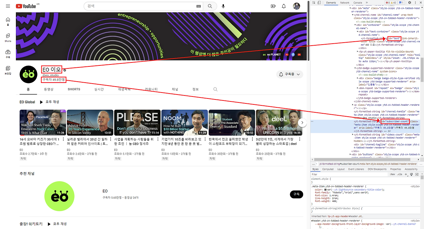This screenshot has height=229, width=424.
Task: Play all EO Global videos
Action: (x=49, y=102)
